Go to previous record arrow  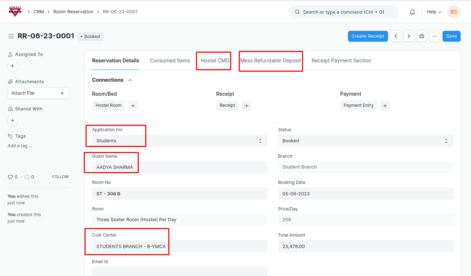396,36
